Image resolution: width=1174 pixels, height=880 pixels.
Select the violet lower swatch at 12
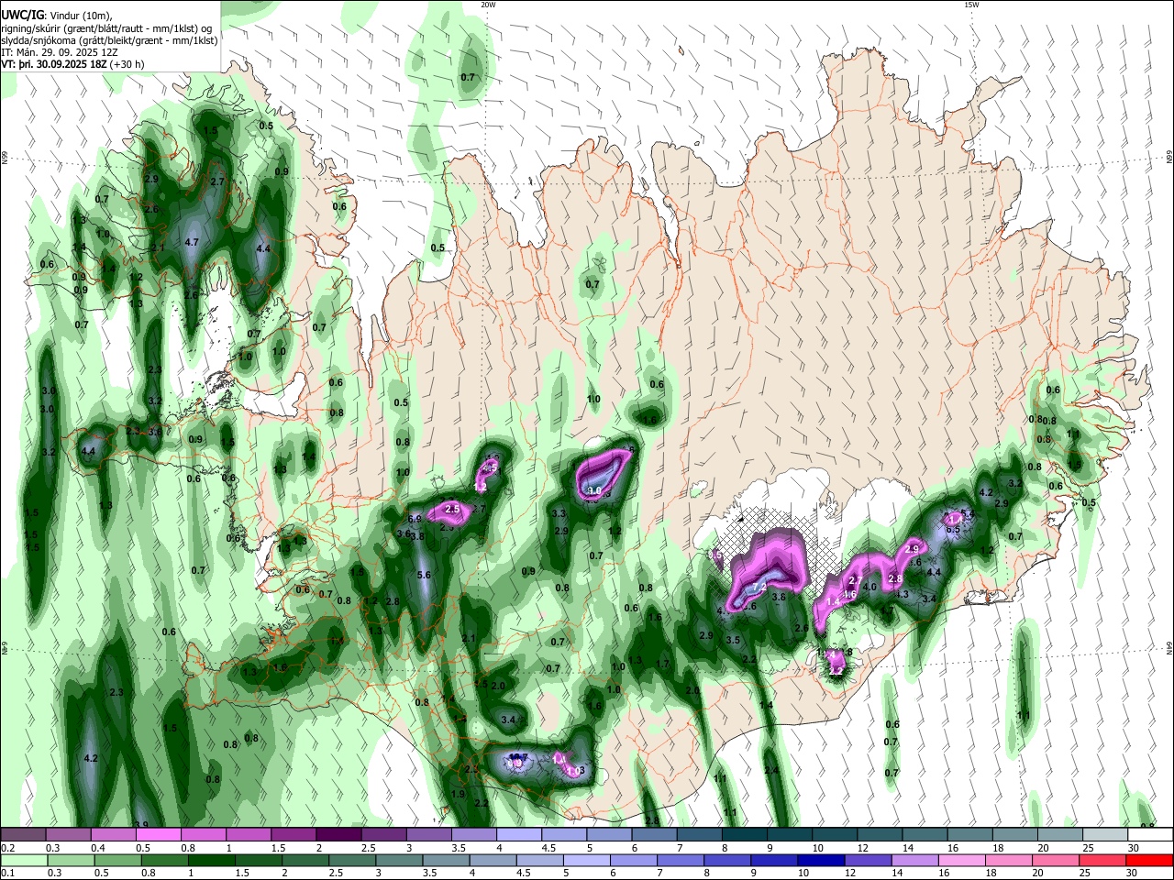[868, 860]
